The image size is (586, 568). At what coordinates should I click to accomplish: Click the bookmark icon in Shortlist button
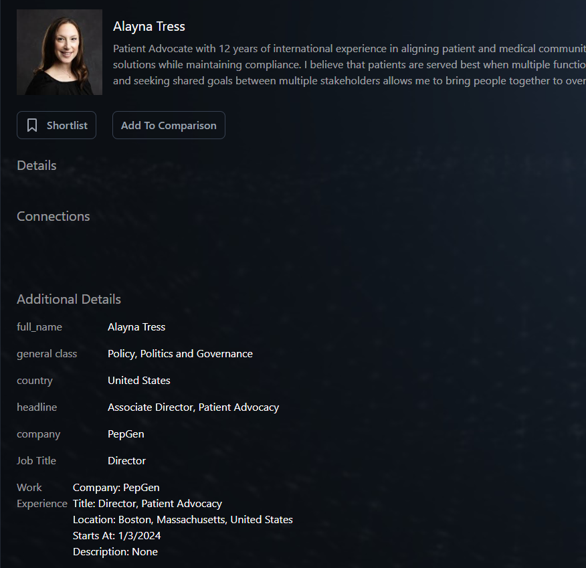31,126
